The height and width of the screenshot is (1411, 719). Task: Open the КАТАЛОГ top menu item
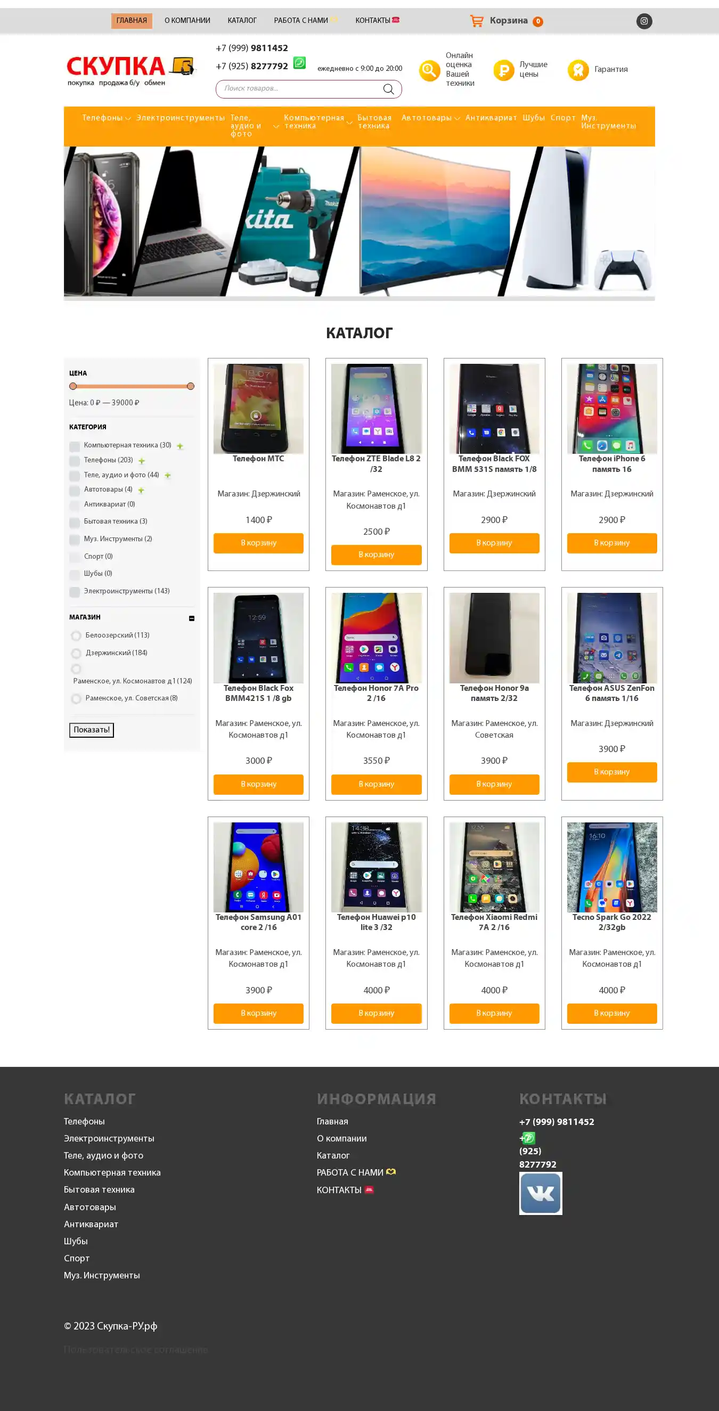[x=242, y=21]
